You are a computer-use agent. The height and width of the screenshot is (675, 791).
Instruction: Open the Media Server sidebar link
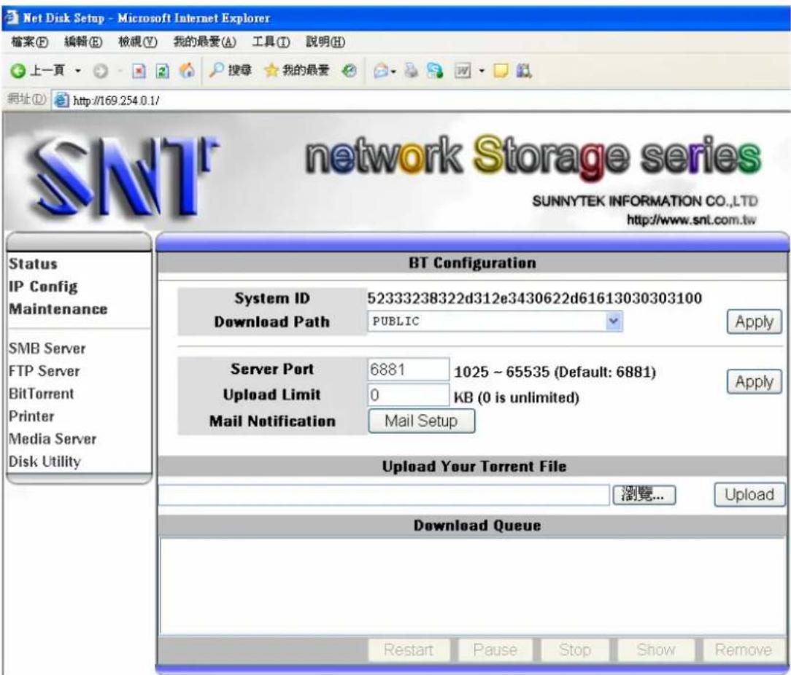point(53,439)
